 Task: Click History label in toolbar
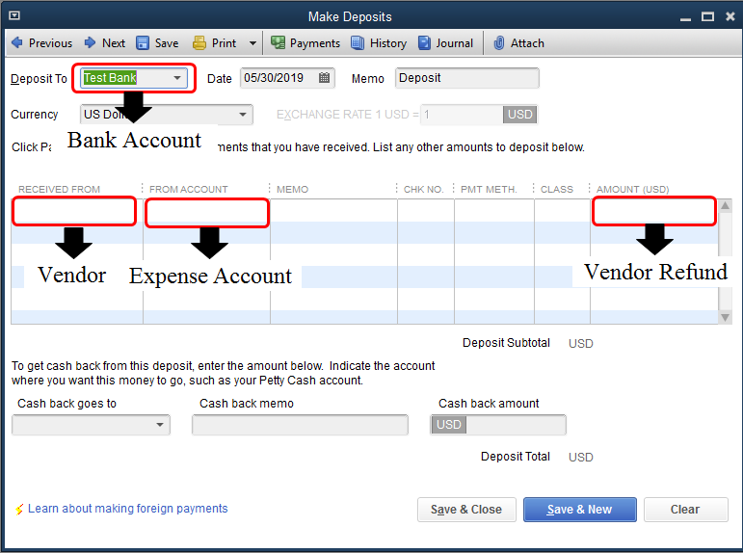[388, 43]
